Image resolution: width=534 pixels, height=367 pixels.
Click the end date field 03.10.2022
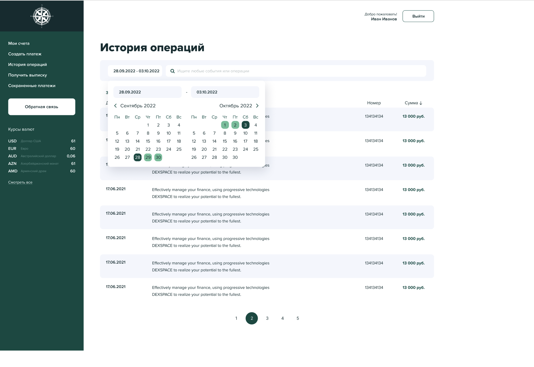coord(225,92)
